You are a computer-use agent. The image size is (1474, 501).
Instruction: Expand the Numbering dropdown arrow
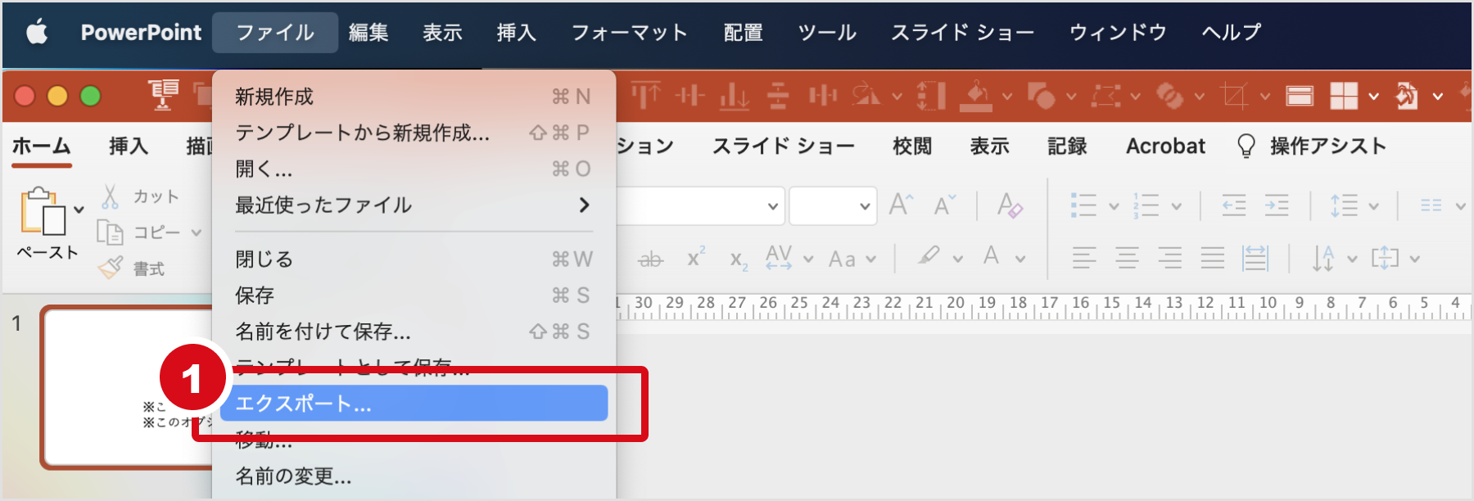click(x=1177, y=206)
